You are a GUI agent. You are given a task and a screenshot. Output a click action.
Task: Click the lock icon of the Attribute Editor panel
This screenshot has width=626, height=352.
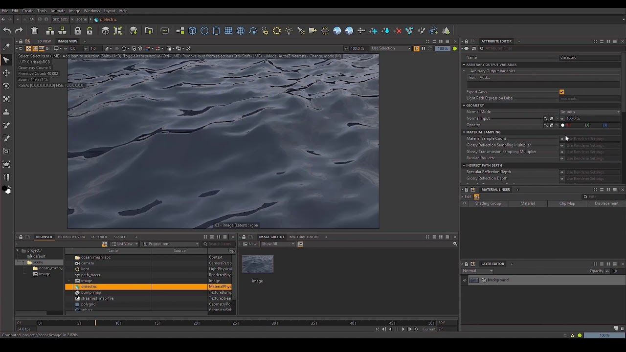[466, 41]
